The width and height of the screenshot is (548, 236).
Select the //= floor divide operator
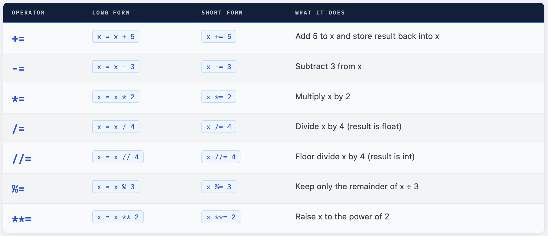point(22,159)
